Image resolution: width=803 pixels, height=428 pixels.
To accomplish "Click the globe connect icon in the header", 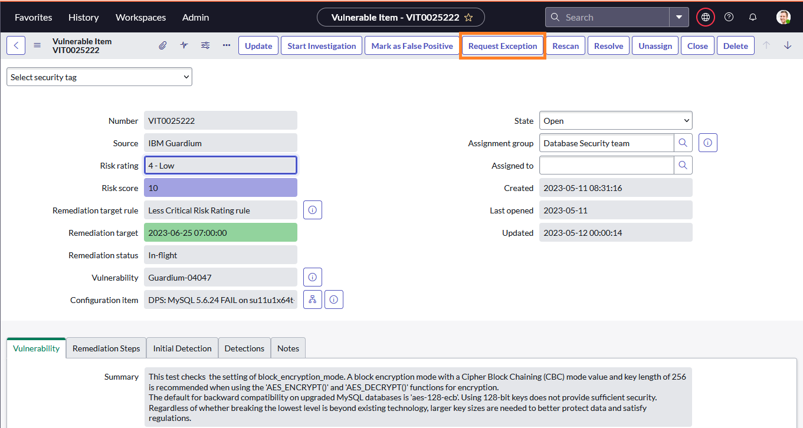I will pos(705,17).
